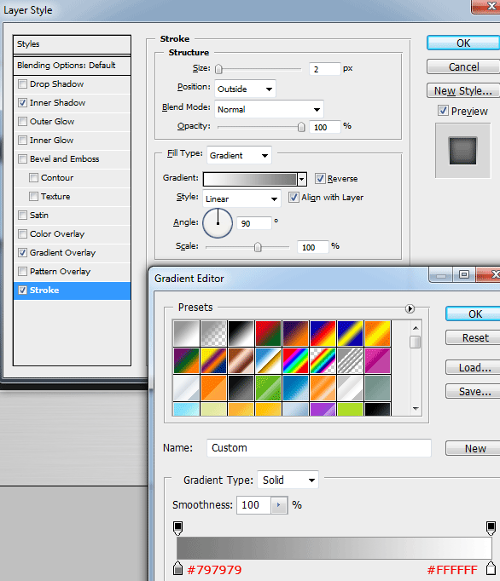The image size is (500, 581).
Task: Open the Satin style row
Action: [72, 216]
